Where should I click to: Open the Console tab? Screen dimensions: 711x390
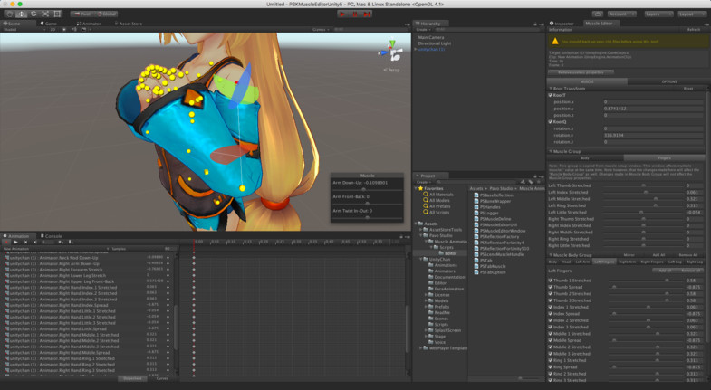(51, 236)
